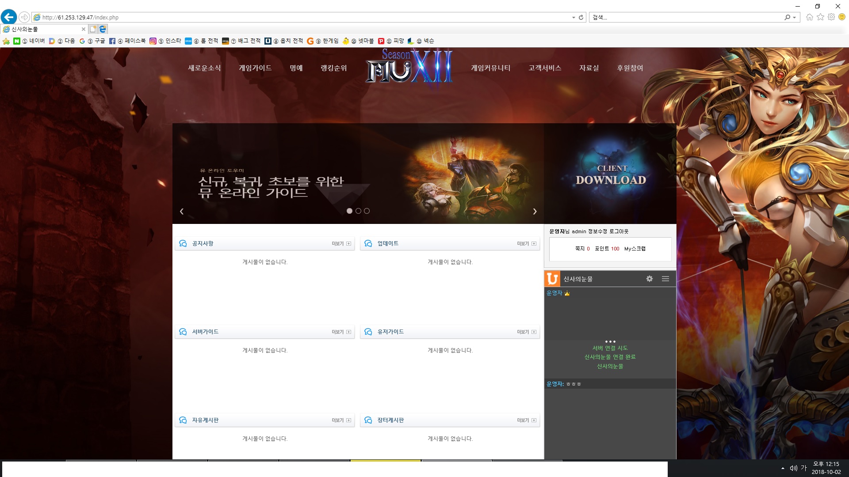The height and width of the screenshot is (477, 849).
Task: Click the Home icon in the browser toolbar
Action: click(810, 17)
